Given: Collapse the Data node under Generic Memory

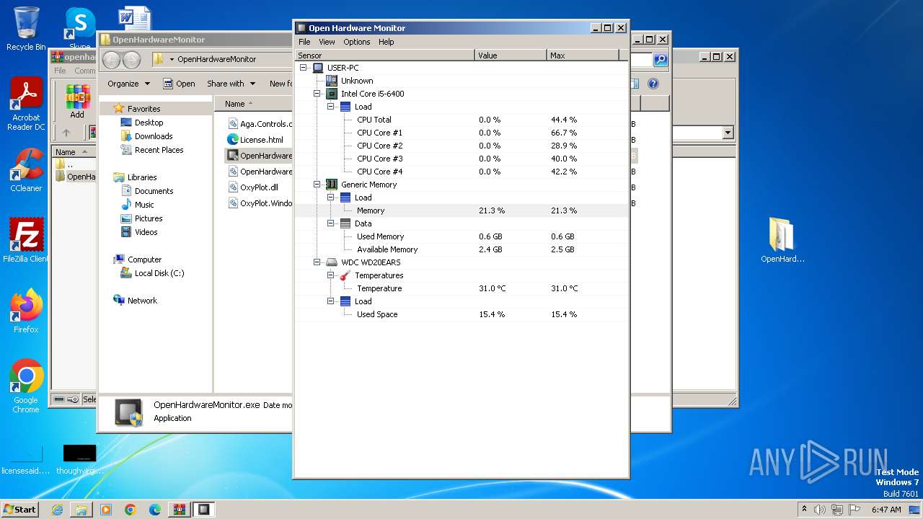Looking at the screenshot, I should pyautogui.click(x=331, y=223).
